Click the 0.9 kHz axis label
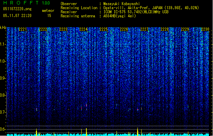The width and height of the screenshot is (213, 136). point(3,78)
